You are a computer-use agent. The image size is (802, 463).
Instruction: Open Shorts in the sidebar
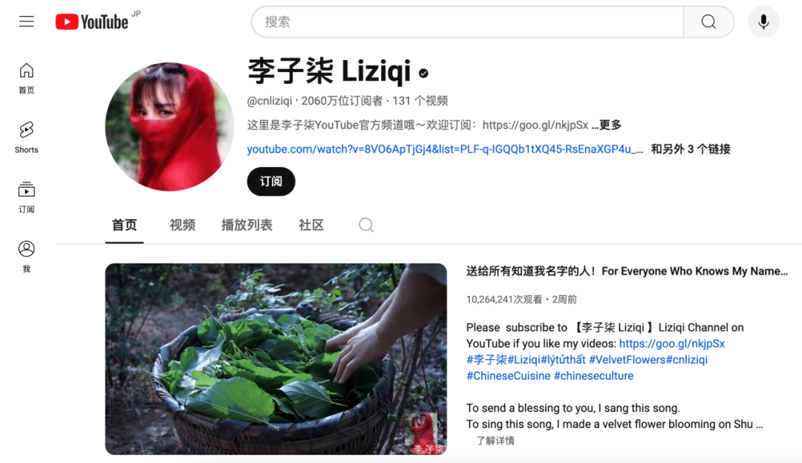pos(27,137)
